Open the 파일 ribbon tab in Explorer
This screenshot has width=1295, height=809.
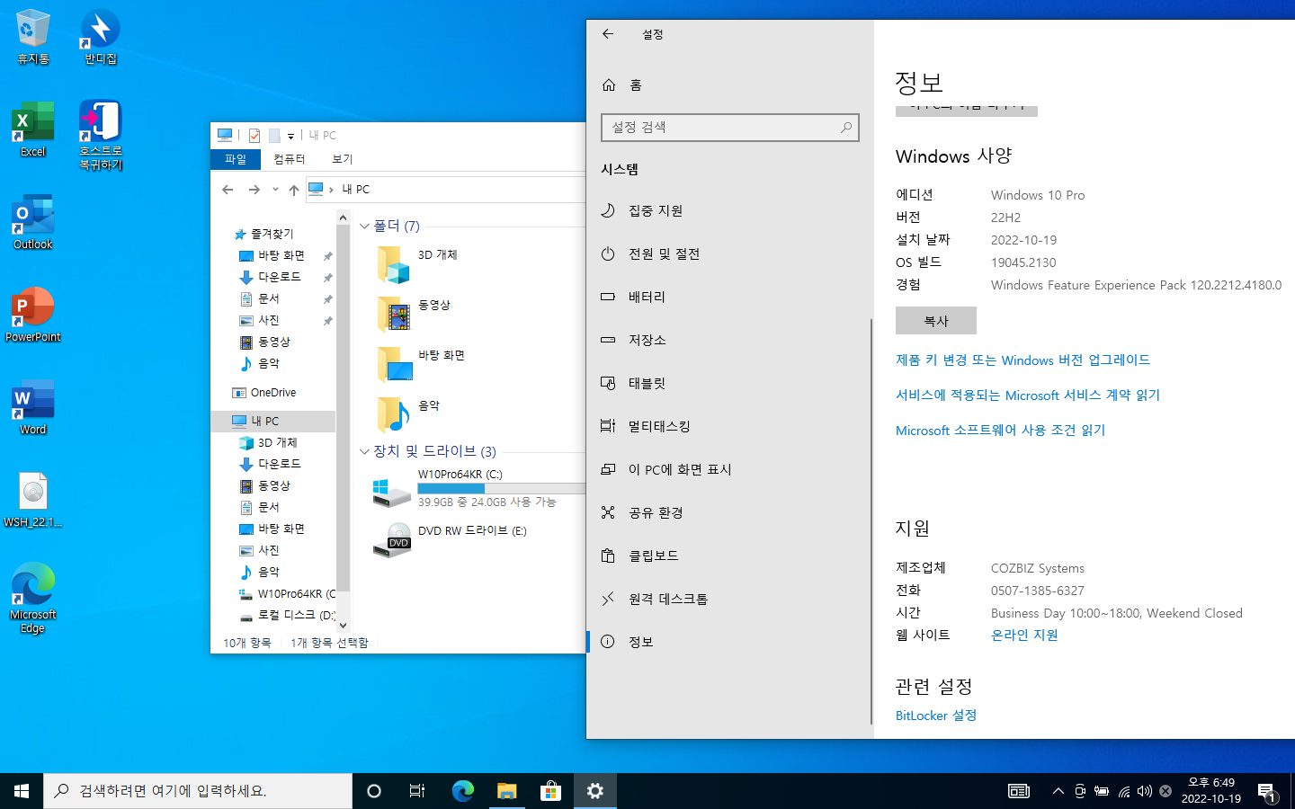coord(236,159)
